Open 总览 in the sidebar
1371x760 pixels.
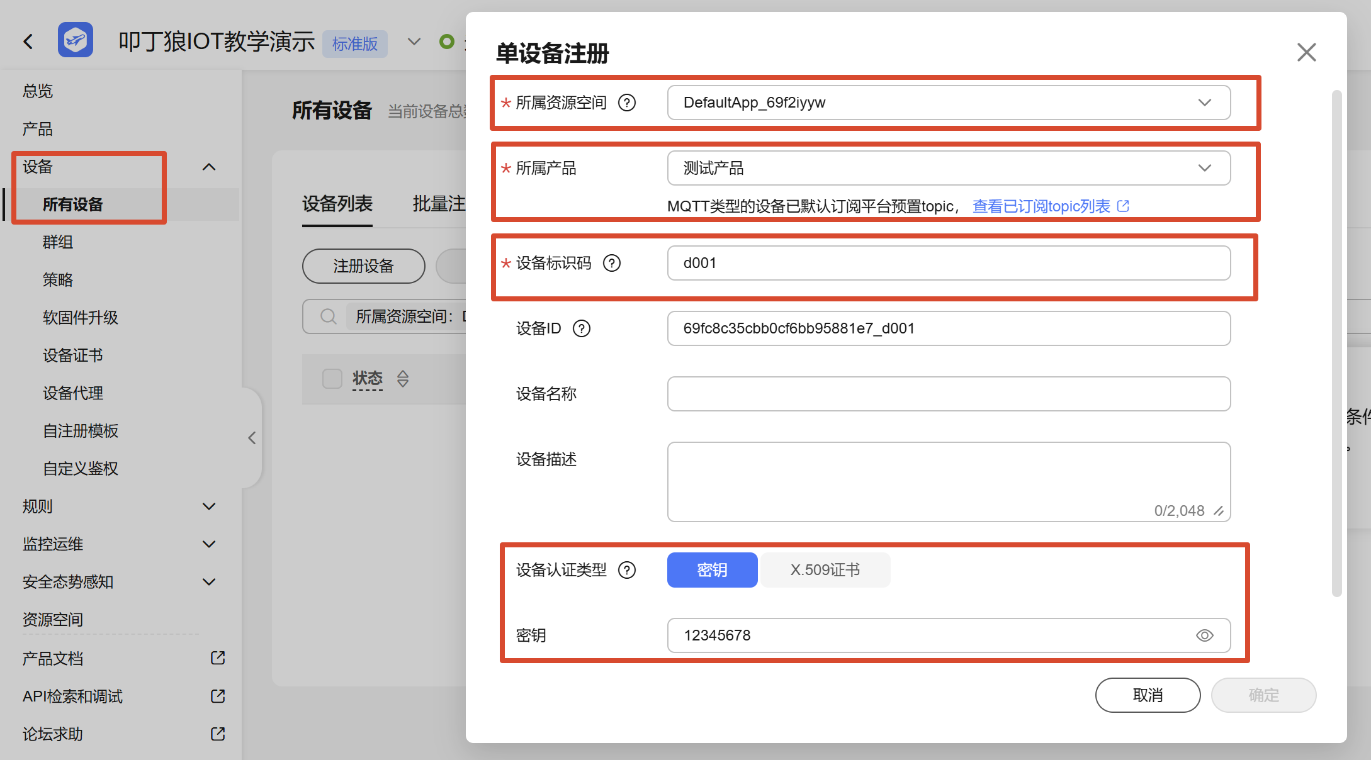coord(38,91)
